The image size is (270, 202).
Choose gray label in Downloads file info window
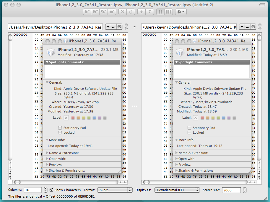(x=234, y=118)
